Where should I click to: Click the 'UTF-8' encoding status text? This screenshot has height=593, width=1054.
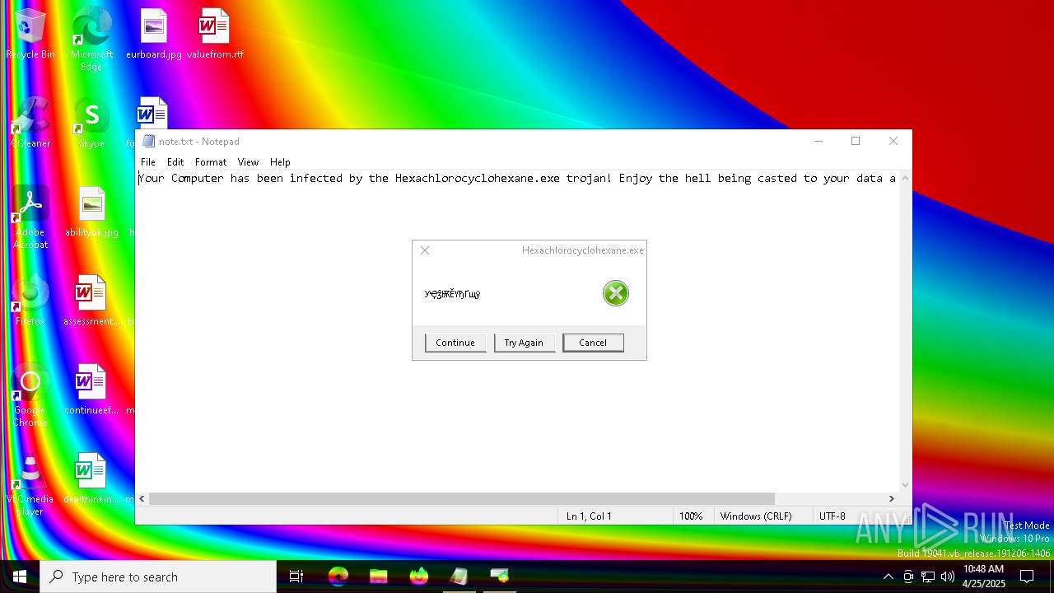[x=832, y=516]
